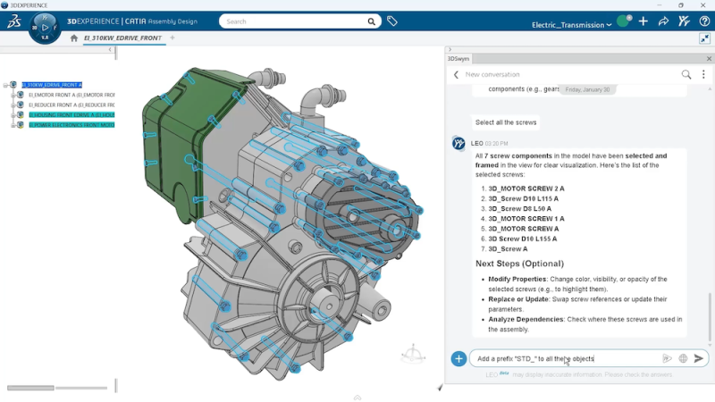The image size is (715, 402).
Task: Collapse the tree panel with the left chevron
Action: pos(110,50)
